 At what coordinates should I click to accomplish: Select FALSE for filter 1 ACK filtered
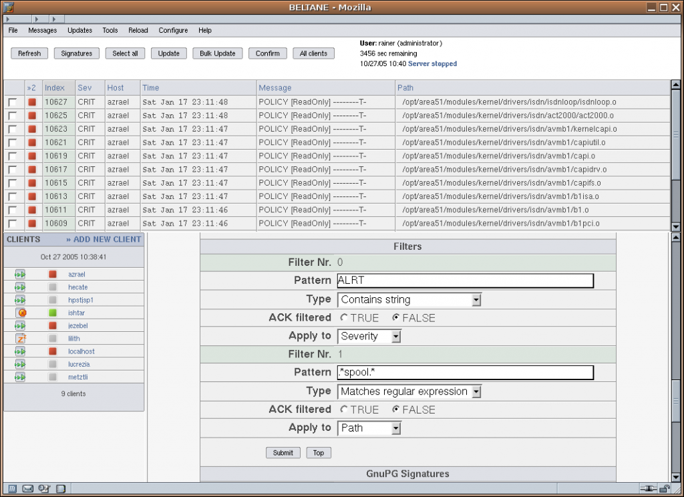click(396, 409)
